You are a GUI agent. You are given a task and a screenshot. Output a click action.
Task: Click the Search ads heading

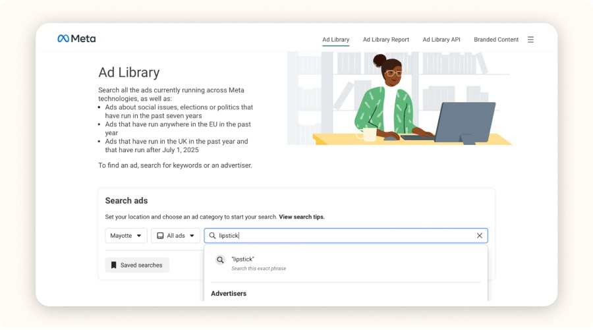(x=127, y=201)
